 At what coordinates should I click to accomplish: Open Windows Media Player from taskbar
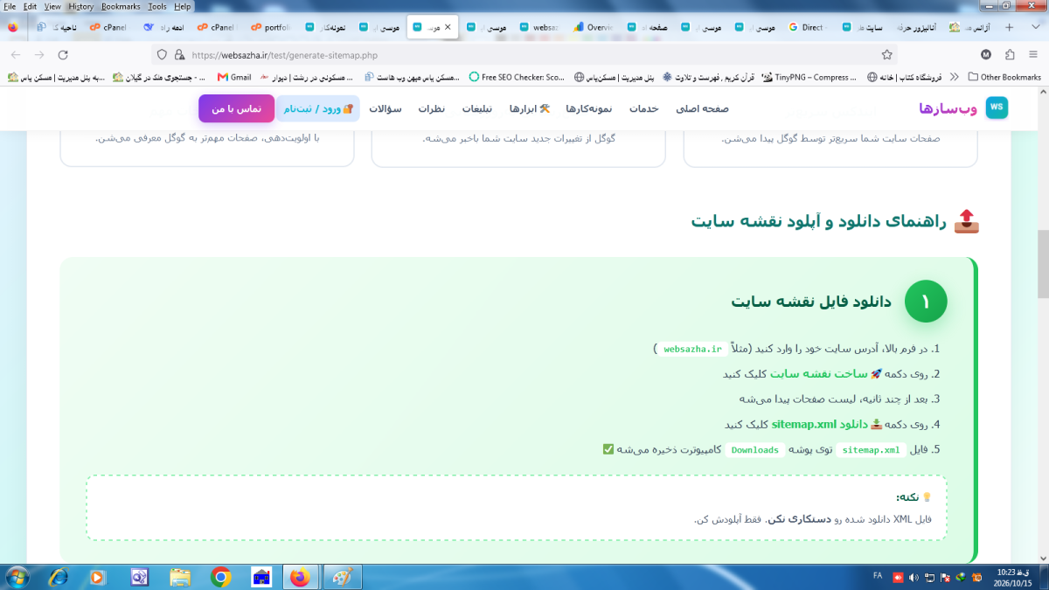pyautogui.click(x=99, y=577)
